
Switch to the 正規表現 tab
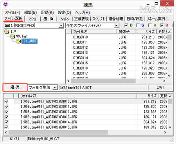[x=81, y=19]
